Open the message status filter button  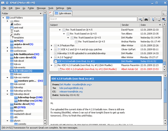click(140, 19)
